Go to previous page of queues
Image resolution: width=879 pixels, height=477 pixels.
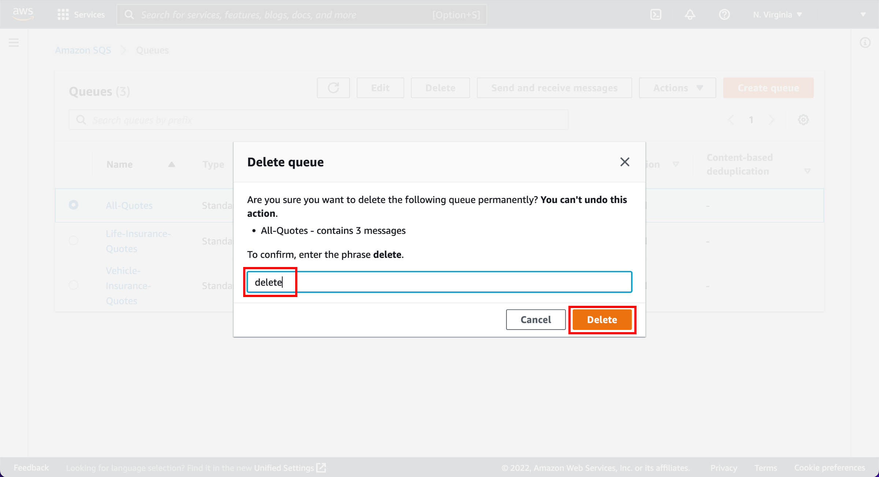point(731,120)
